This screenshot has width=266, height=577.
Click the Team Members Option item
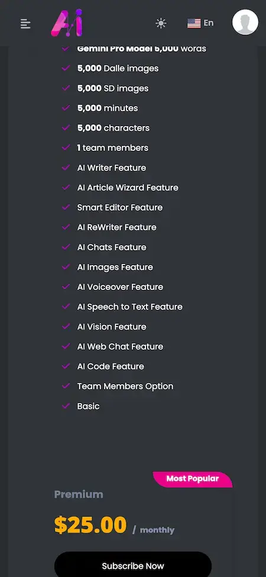(x=125, y=386)
